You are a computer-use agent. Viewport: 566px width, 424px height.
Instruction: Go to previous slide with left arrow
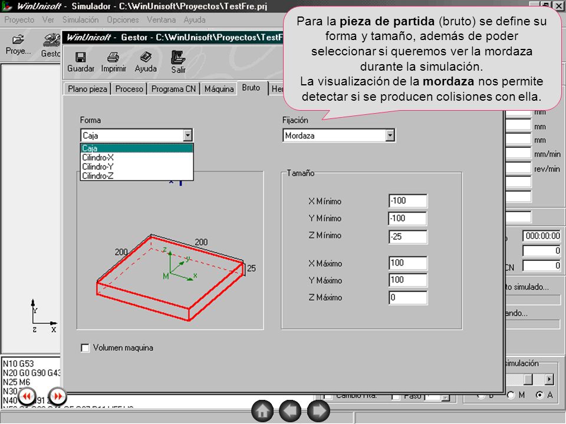[290, 410]
